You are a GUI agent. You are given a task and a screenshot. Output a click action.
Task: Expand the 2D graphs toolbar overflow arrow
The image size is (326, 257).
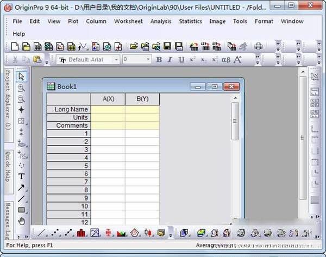pyautogui.click(x=171, y=236)
